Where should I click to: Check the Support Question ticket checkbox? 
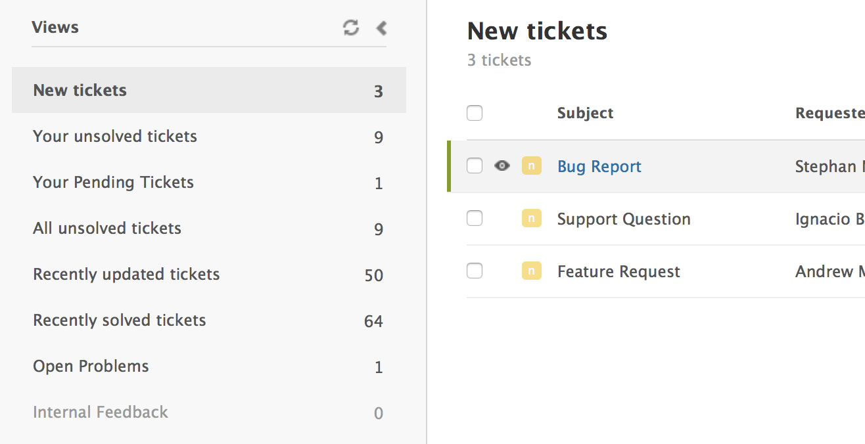[x=474, y=218]
